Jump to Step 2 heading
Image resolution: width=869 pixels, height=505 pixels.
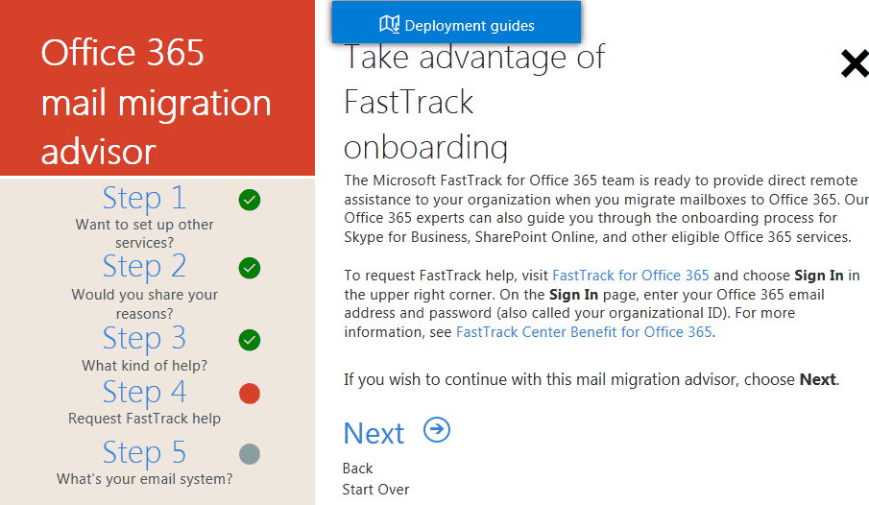coord(144,266)
